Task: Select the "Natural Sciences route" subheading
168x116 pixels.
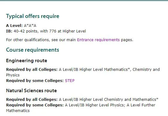Action: [31, 91]
